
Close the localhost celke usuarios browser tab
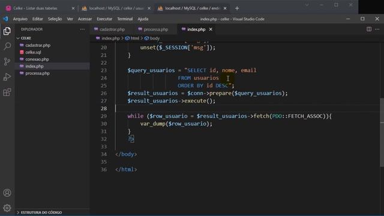tap(149, 8)
